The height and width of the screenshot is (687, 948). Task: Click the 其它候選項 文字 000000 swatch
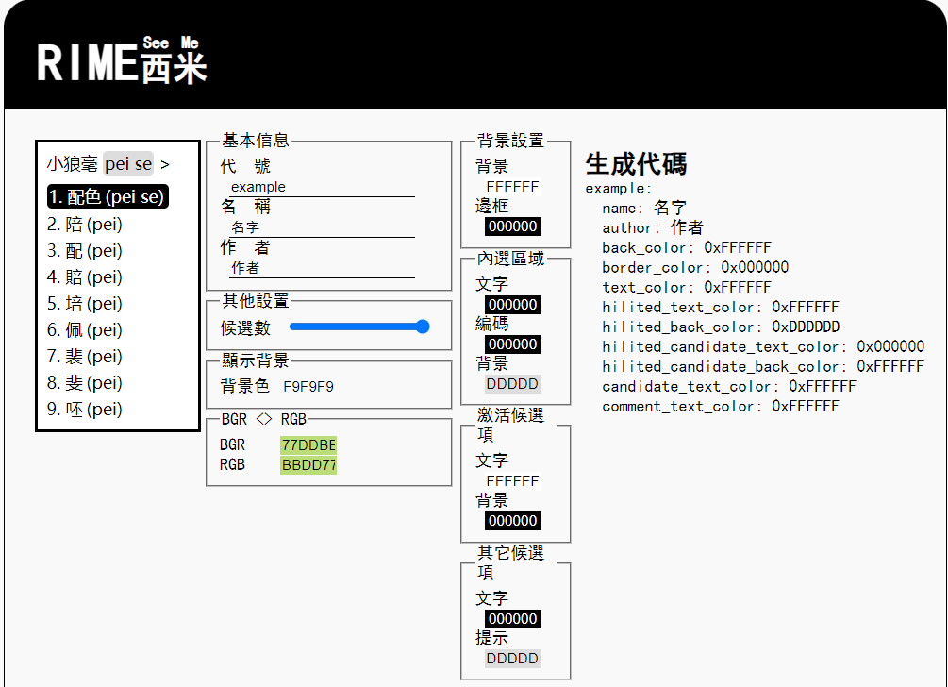point(513,619)
